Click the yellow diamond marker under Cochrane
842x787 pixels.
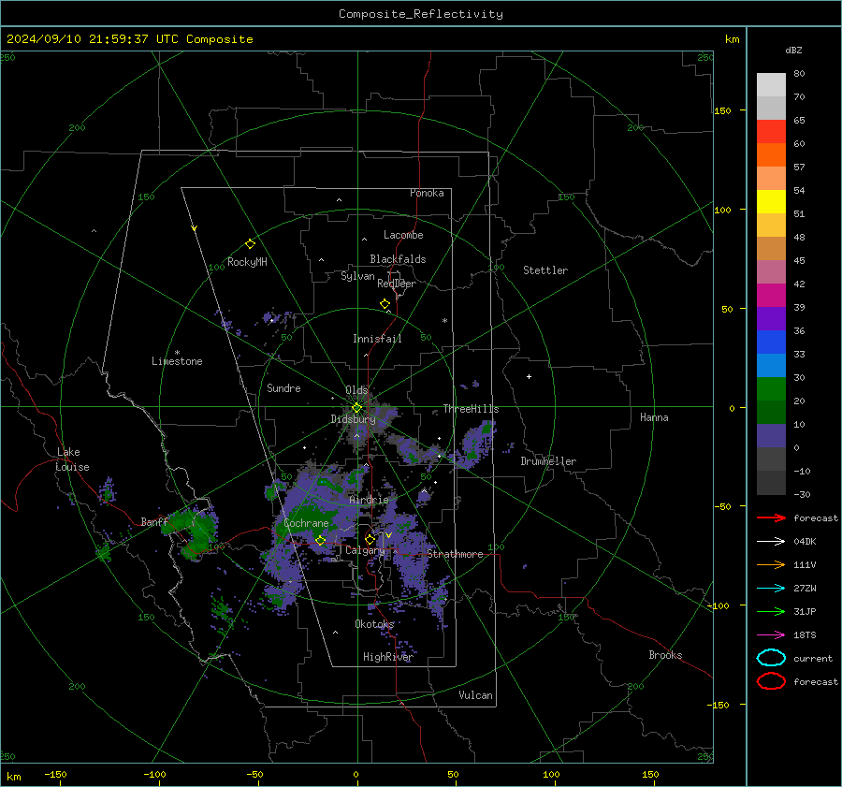pyautogui.click(x=320, y=540)
